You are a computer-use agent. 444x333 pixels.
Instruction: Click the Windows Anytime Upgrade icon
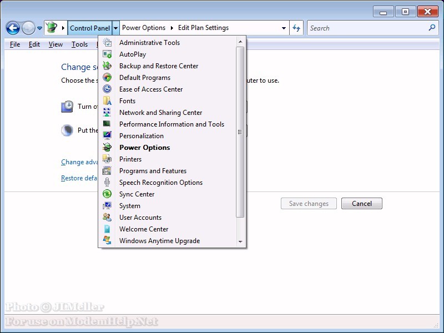[107, 241]
